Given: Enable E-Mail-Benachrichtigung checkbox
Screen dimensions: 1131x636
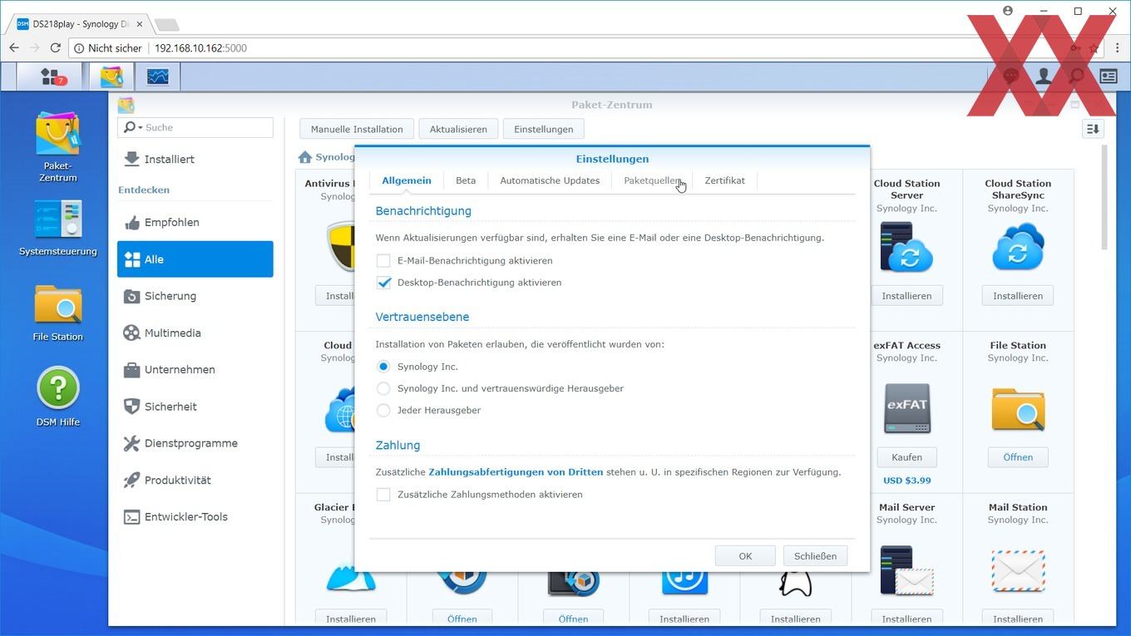Looking at the screenshot, I should [x=383, y=260].
